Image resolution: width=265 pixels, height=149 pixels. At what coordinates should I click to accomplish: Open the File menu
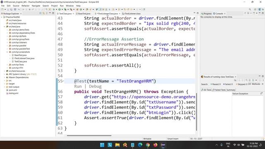3,6
